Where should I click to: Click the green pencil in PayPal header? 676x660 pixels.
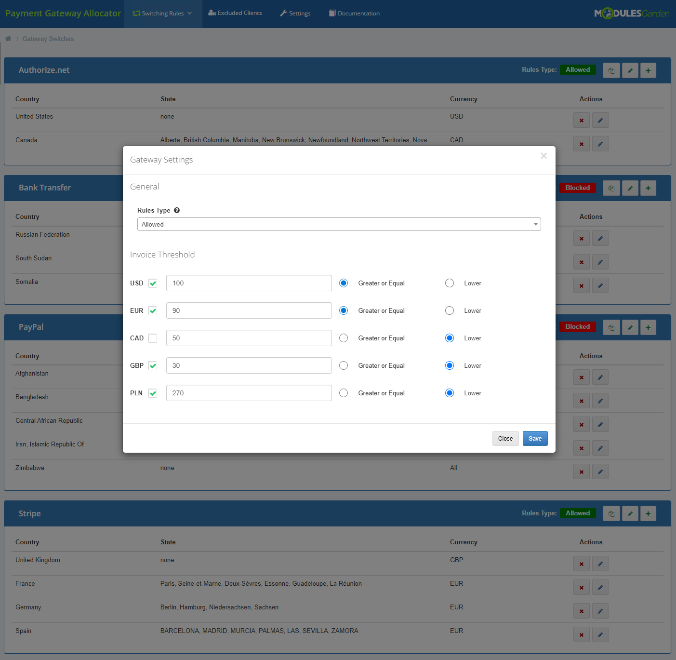(x=630, y=327)
